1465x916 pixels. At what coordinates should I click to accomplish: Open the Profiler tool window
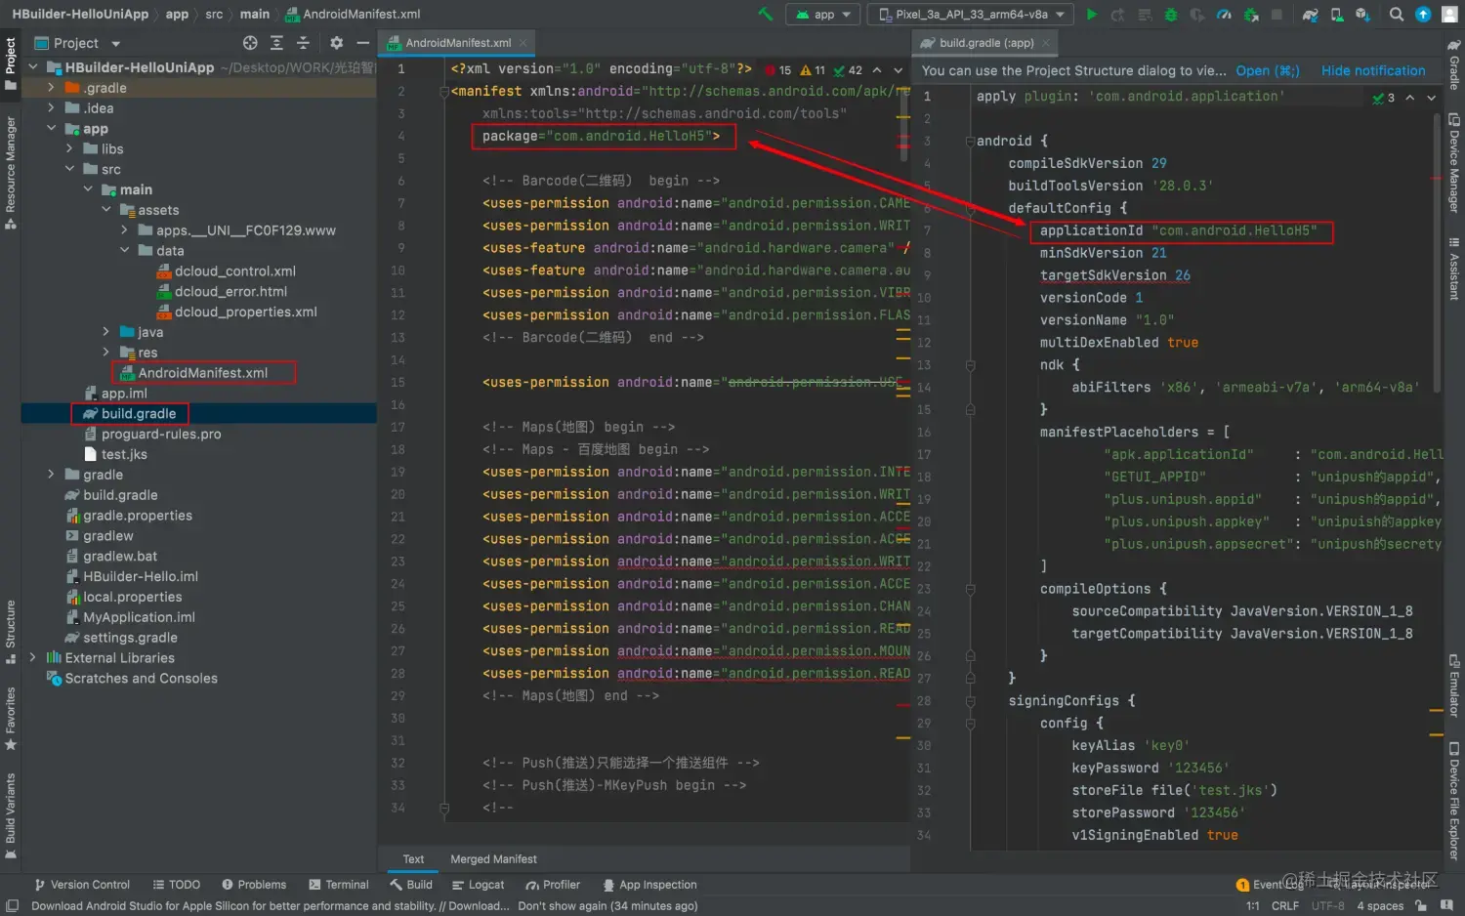(553, 885)
